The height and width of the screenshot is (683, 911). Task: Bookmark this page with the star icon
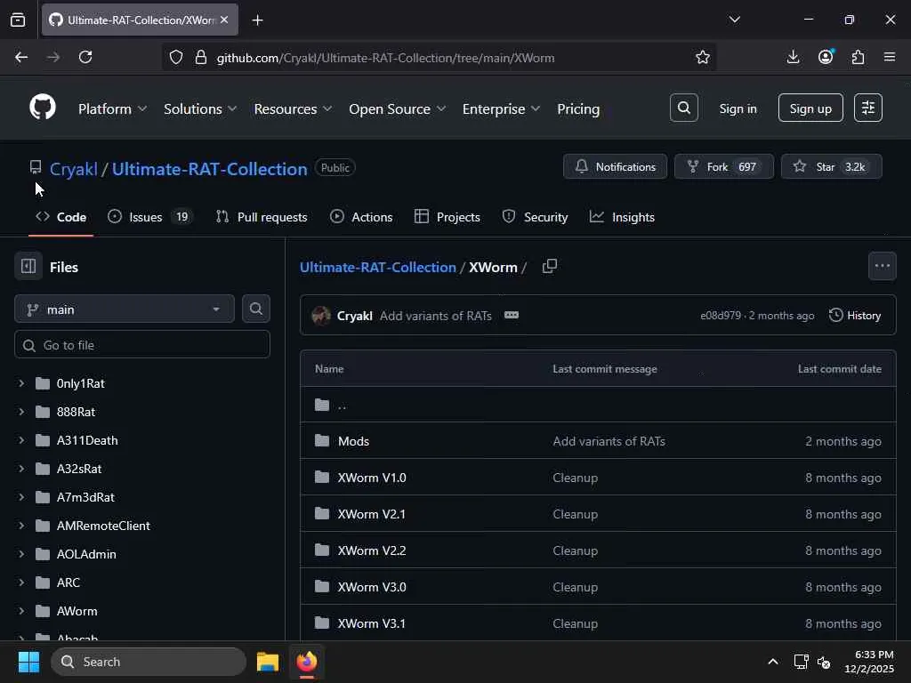coord(702,57)
